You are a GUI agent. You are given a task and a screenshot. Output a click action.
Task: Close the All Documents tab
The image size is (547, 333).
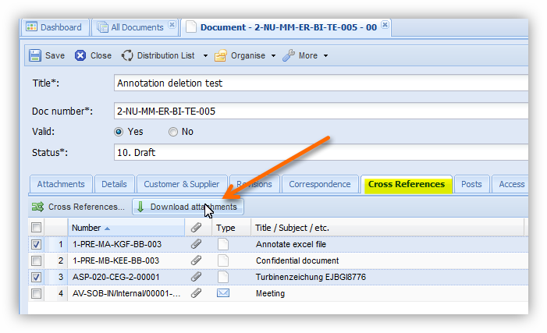(x=172, y=25)
